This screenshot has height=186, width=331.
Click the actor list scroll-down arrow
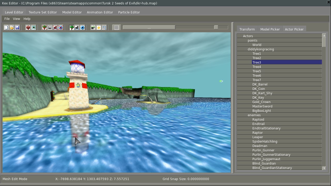324,168
